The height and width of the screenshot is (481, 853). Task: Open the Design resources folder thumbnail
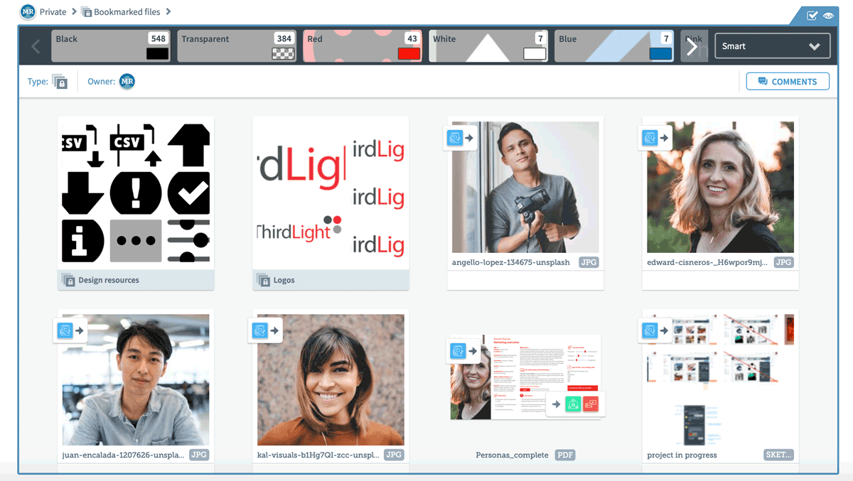tap(136, 193)
